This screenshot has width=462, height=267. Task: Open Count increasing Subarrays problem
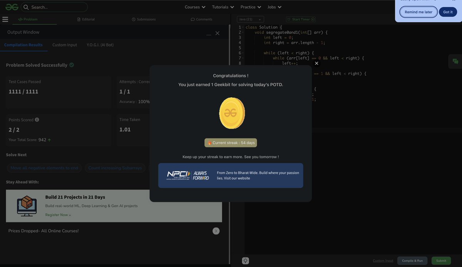(115, 168)
